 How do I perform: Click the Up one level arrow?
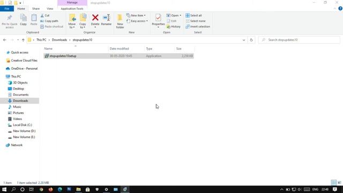(23, 40)
